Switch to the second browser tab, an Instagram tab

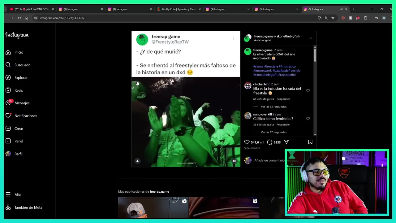click(80, 9)
